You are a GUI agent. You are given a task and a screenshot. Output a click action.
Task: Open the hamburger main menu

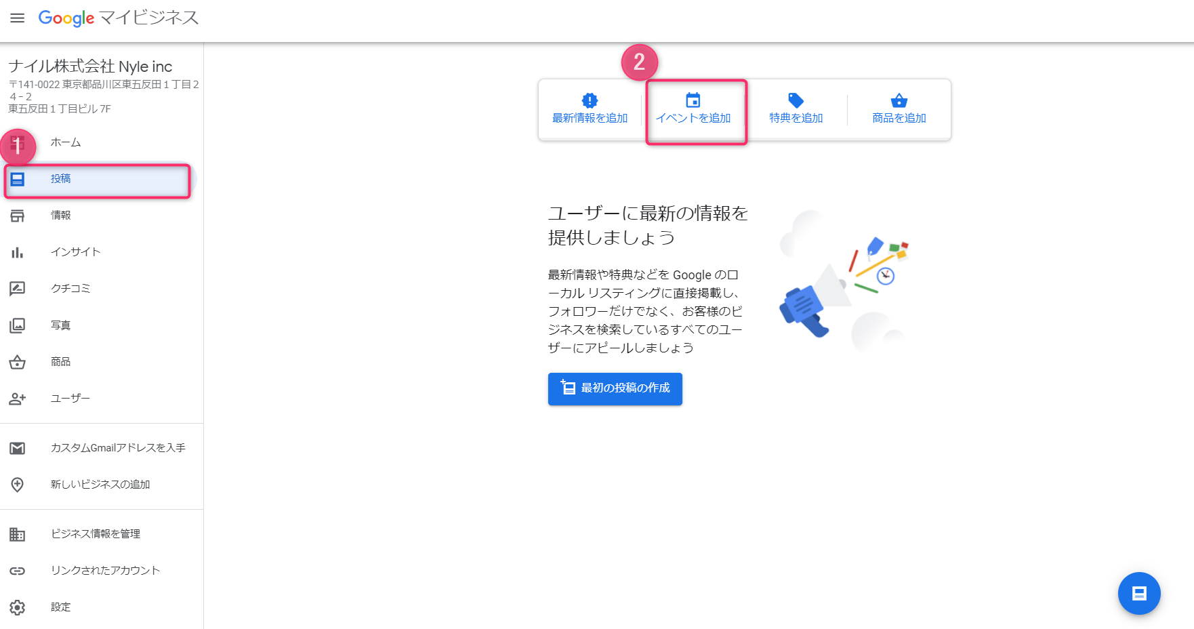coord(18,18)
